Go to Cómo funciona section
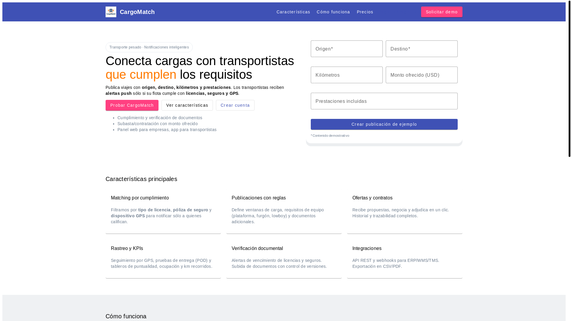 [333, 12]
